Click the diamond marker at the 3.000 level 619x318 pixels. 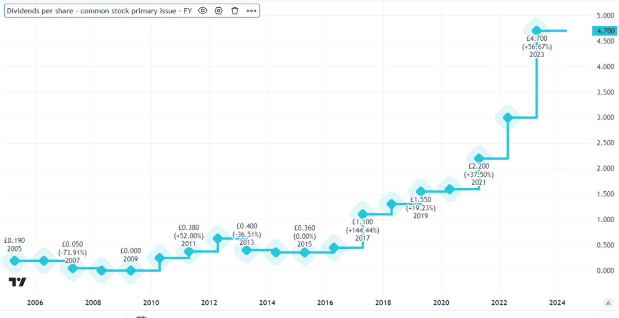(x=508, y=118)
